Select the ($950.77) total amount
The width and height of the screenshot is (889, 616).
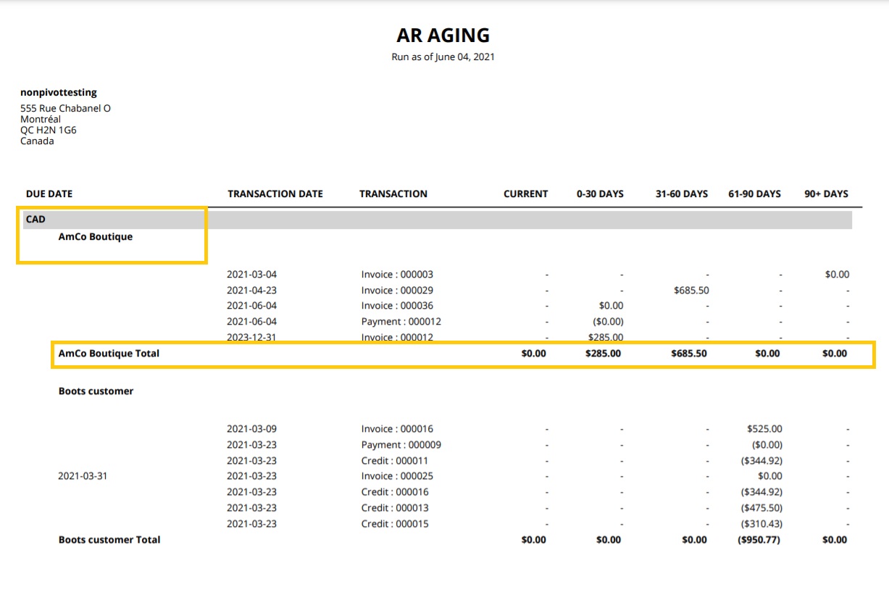759,539
